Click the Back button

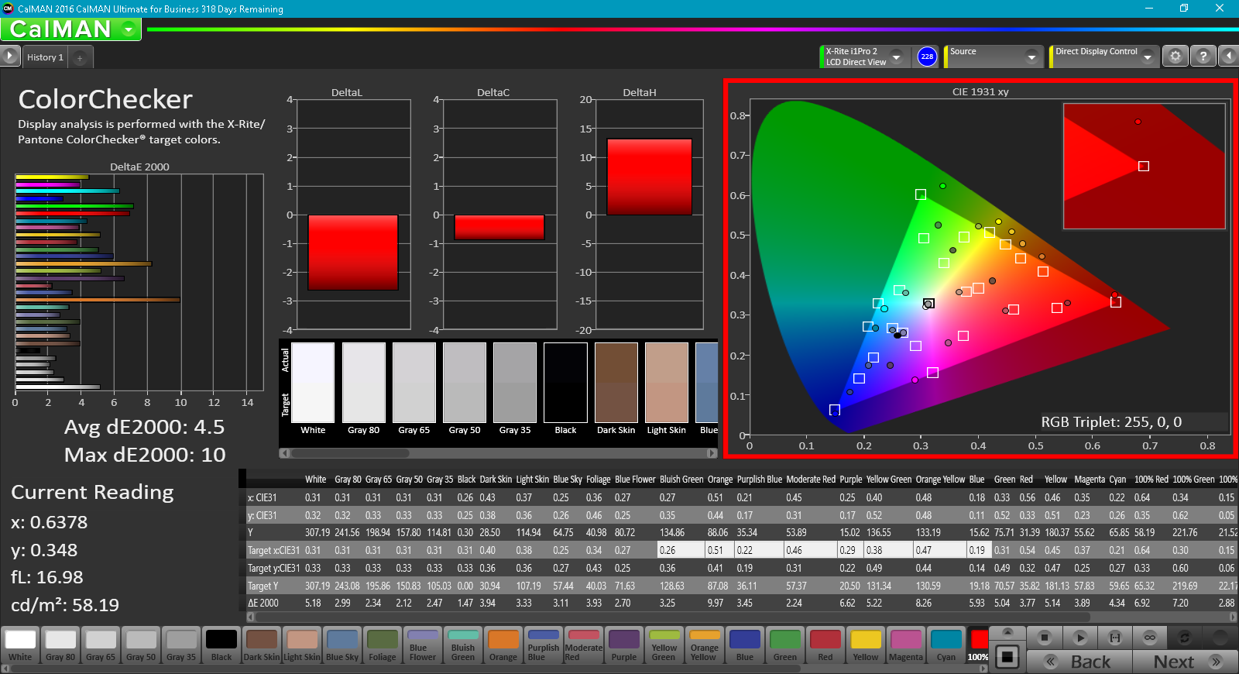[1079, 662]
